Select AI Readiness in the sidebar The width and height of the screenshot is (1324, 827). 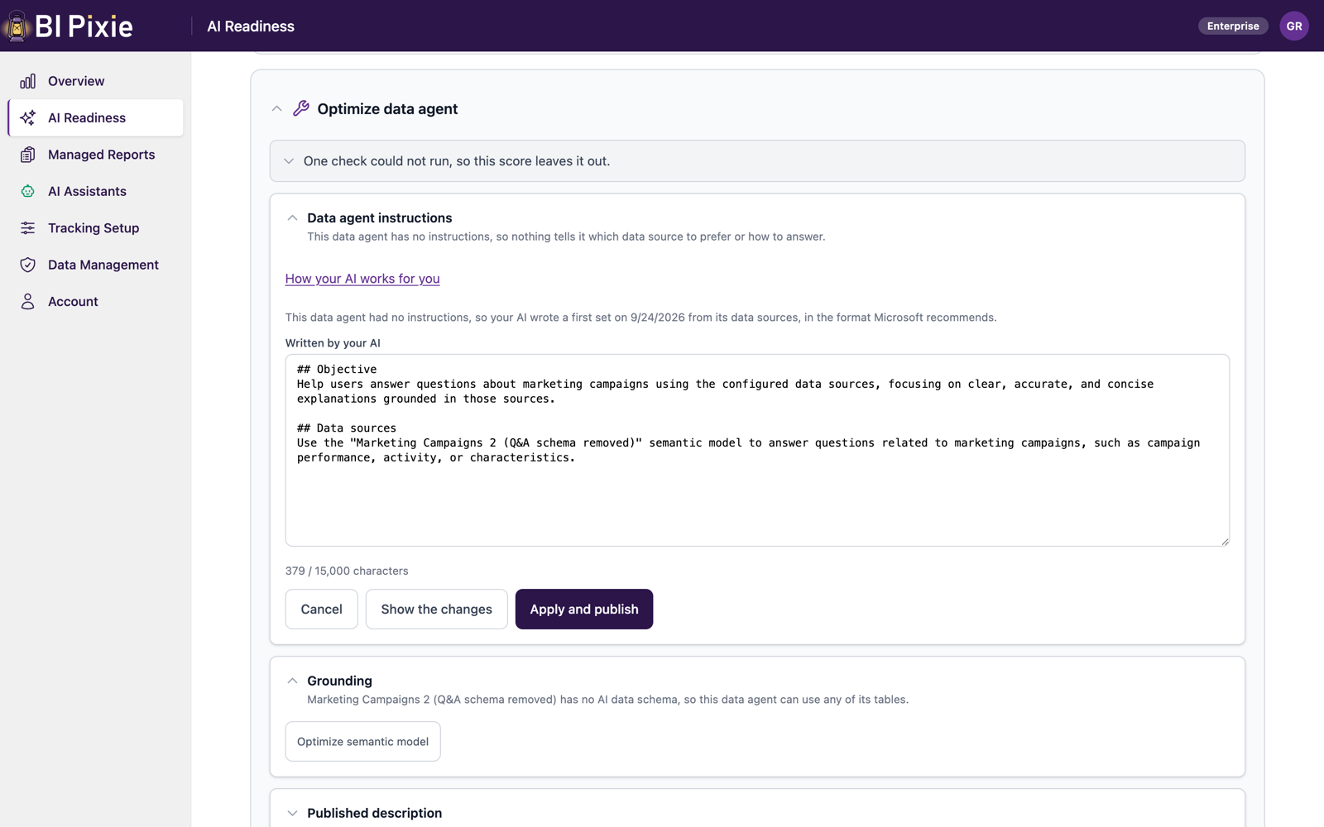(96, 117)
